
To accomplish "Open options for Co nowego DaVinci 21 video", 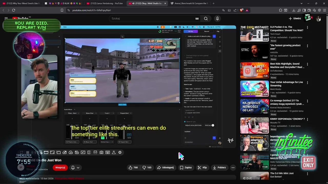I will [307, 101].
